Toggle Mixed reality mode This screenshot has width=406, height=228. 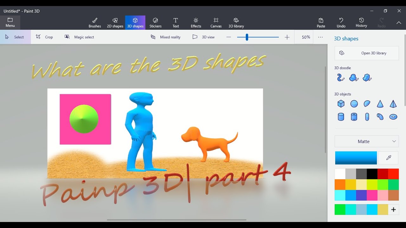[x=166, y=37]
